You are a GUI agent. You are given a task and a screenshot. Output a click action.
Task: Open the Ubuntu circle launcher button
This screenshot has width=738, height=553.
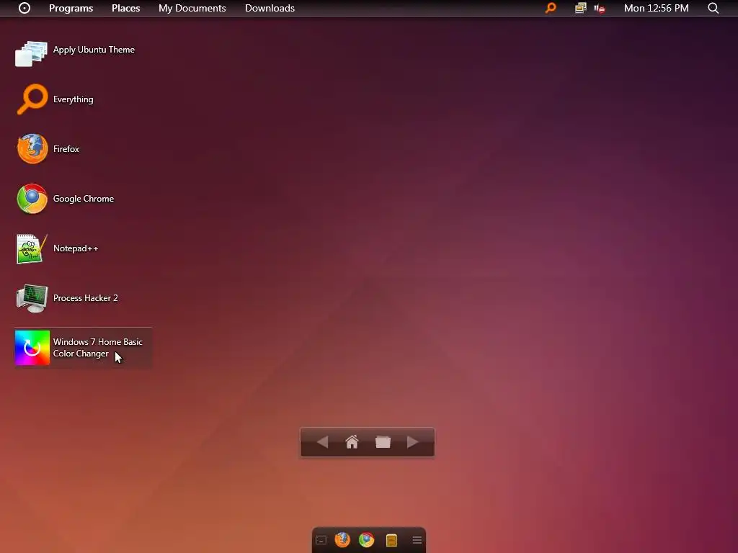pos(25,8)
